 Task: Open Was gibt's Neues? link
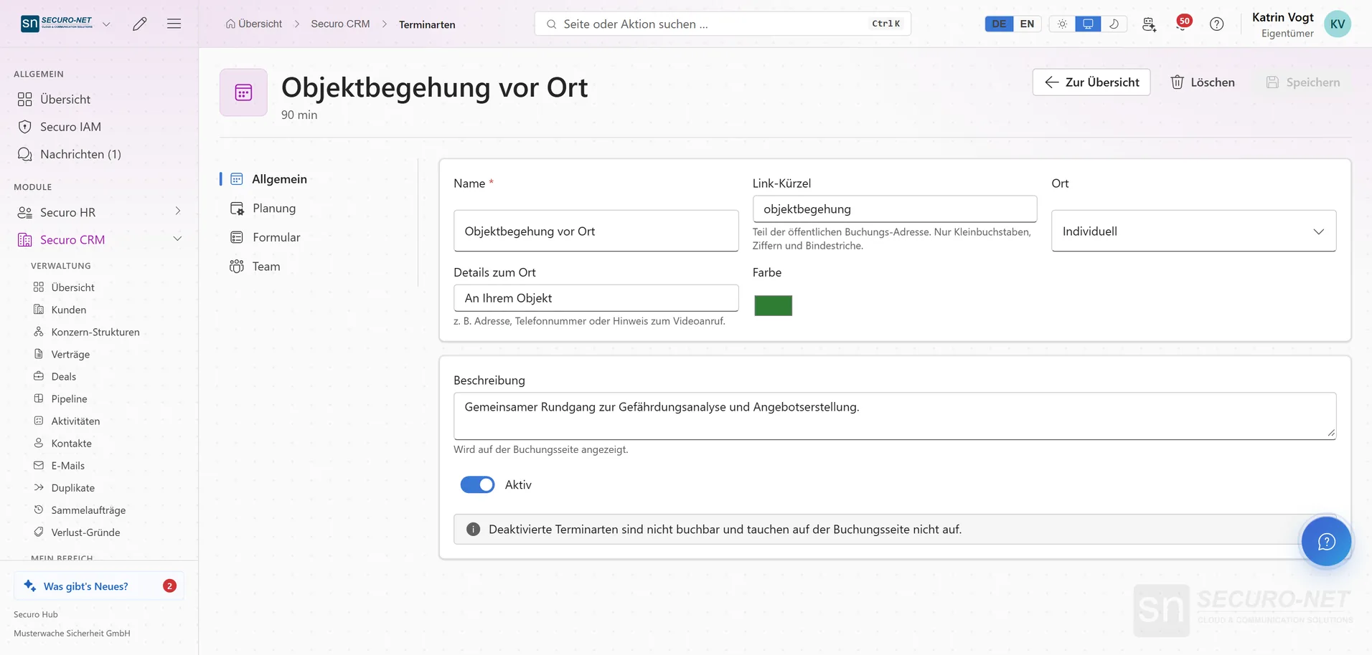click(x=99, y=585)
